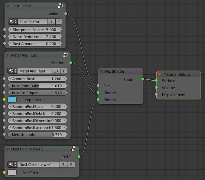This screenshot has height=180, width=205.
Task: Collapse the Material Output node
Action: [159, 74]
